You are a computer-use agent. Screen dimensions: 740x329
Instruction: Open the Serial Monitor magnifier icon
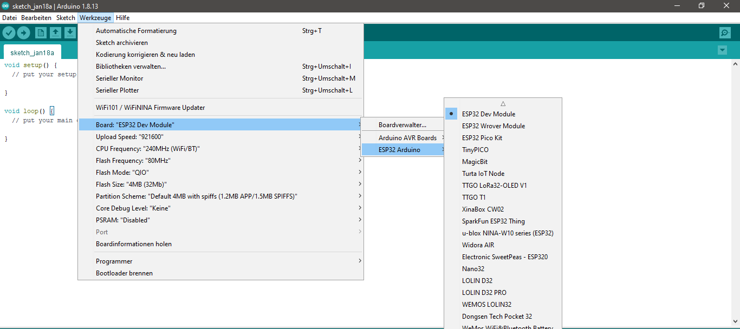tap(724, 32)
